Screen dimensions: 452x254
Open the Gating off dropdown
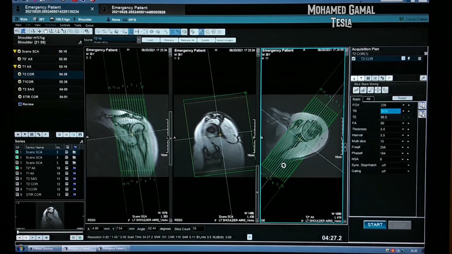pyautogui.click(x=409, y=171)
